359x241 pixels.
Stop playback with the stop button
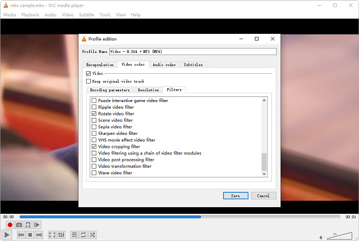[30, 235]
